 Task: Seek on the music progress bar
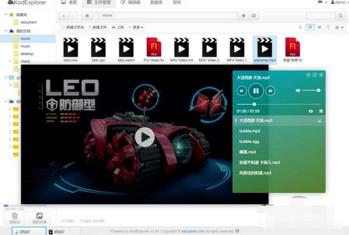pyautogui.click(x=279, y=105)
